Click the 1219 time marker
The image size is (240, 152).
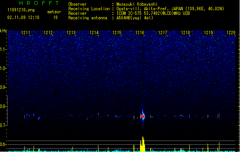208,33
